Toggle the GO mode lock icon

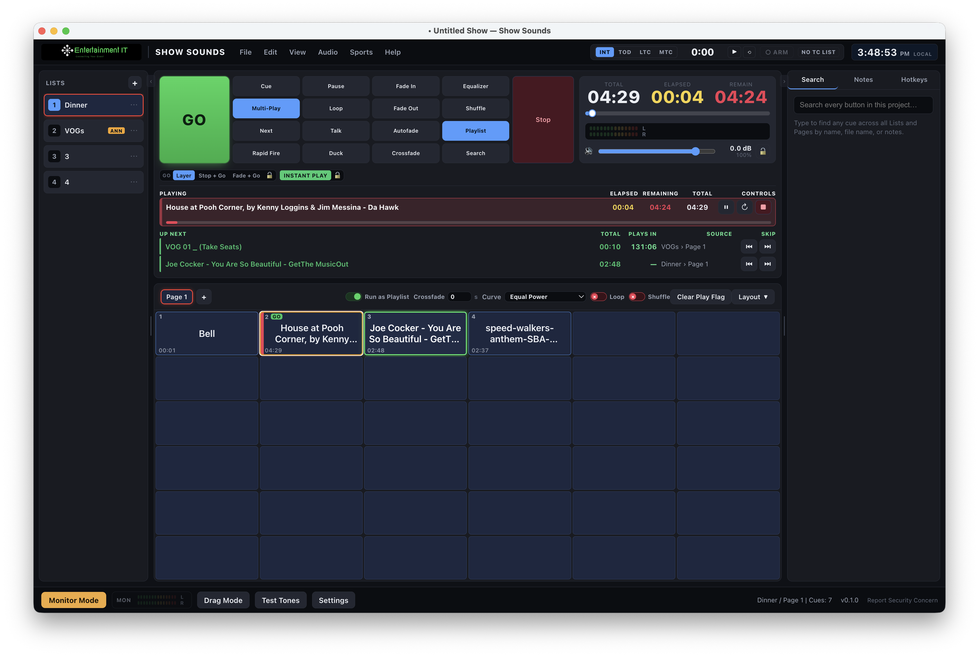click(x=269, y=176)
